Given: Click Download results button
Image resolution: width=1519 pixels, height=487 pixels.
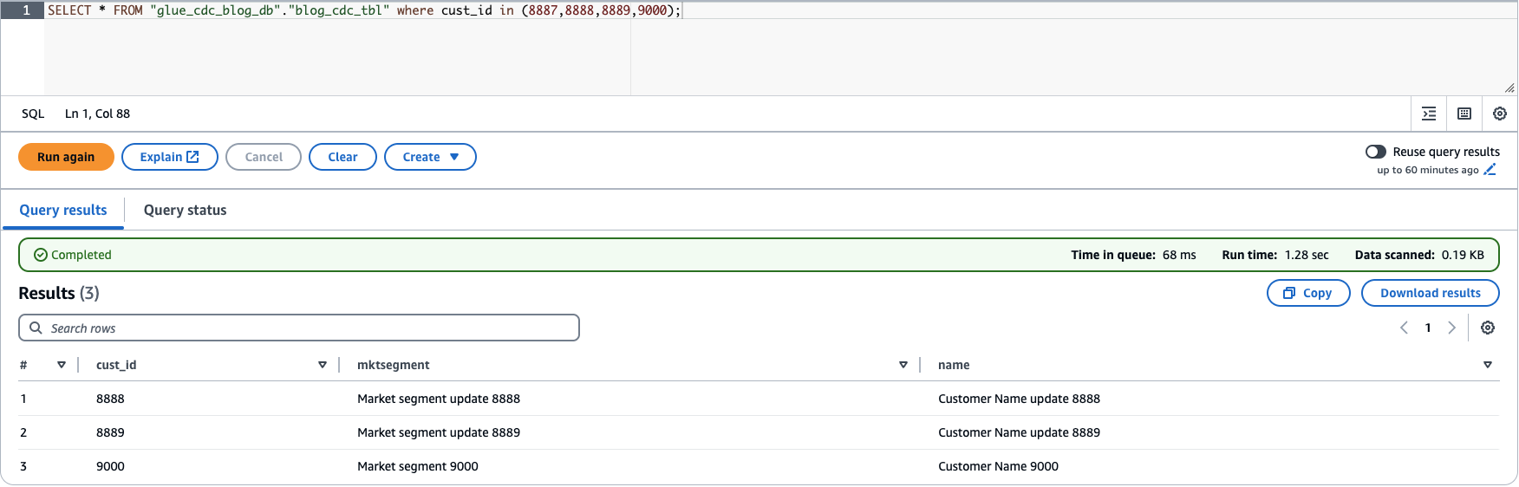Looking at the screenshot, I should pos(1430,293).
